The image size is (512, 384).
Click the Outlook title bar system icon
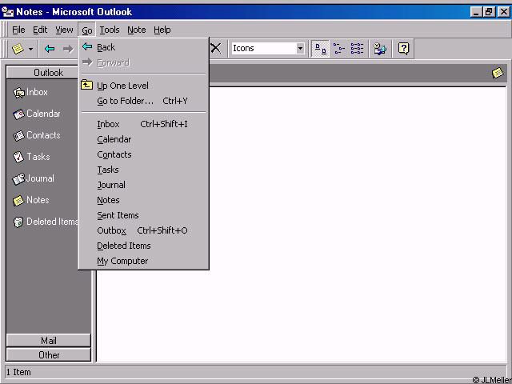[7, 12]
